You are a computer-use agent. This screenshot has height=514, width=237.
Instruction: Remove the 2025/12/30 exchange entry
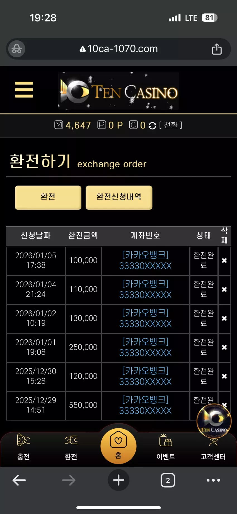point(224,377)
